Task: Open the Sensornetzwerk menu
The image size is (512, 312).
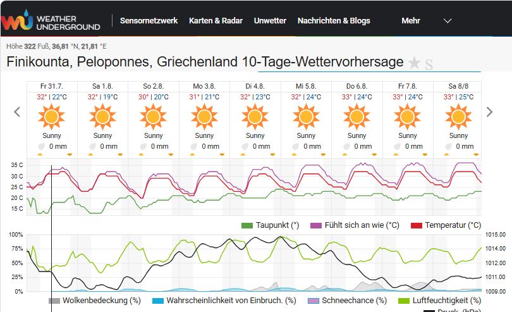Action: (x=149, y=21)
